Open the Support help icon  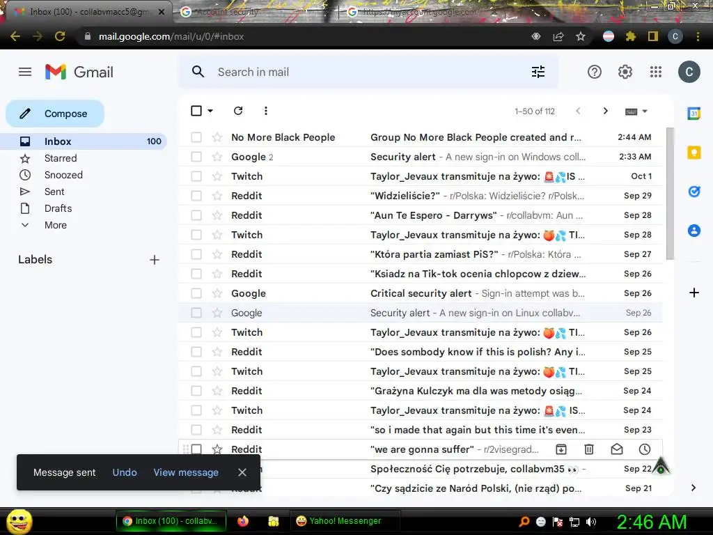[x=595, y=72]
